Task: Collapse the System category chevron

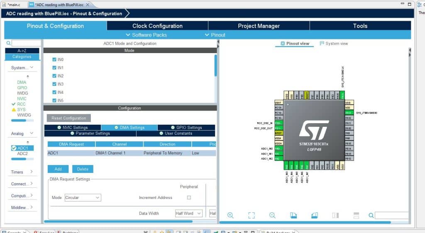Action: coord(32,68)
